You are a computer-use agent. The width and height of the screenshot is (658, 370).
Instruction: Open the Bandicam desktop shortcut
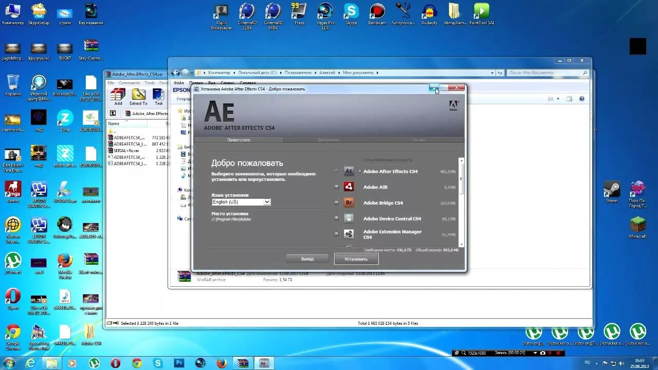[377, 14]
